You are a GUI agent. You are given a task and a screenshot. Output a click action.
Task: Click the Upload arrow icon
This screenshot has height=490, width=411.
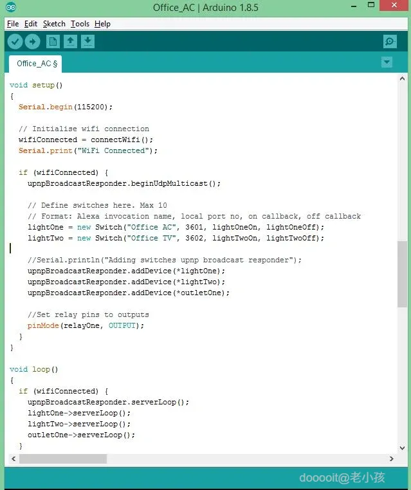[33, 42]
